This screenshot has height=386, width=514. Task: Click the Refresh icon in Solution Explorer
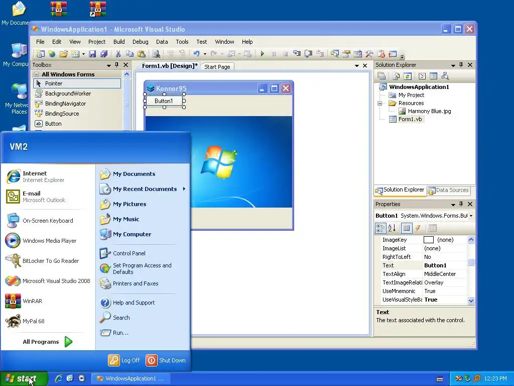408,76
